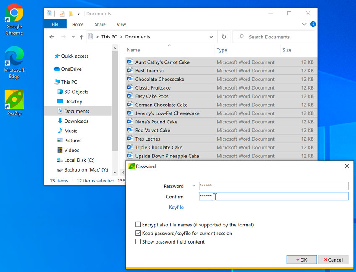Switch to the View ribbon tab
The width and height of the screenshot is (356, 272).
click(x=121, y=24)
